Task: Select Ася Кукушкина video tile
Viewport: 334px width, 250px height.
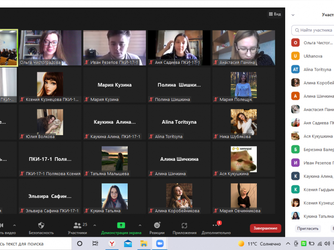Action: (244, 159)
